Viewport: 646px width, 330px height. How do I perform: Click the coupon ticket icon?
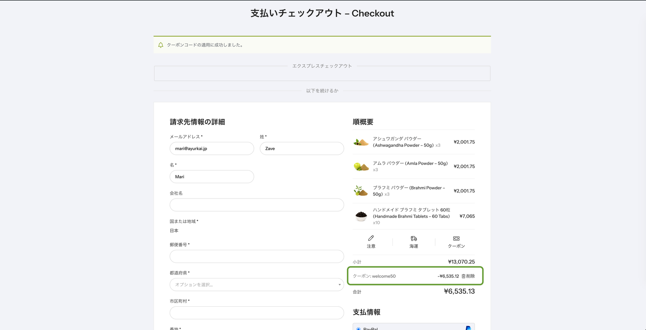456,239
